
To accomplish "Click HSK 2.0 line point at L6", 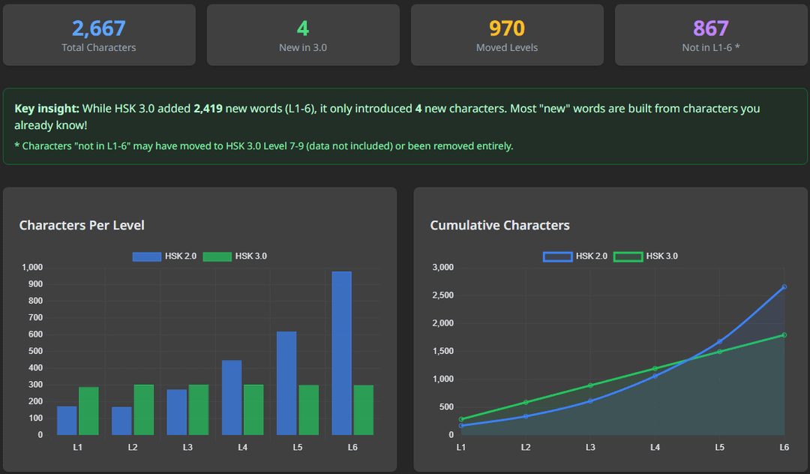I will [784, 286].
